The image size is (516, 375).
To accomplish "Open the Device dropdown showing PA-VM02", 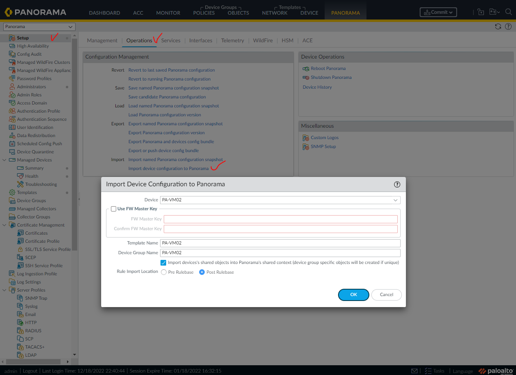I will pos(280,200).
